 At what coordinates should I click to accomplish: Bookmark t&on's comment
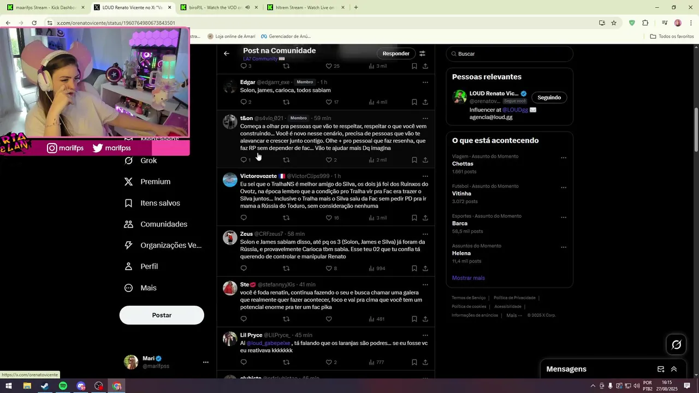coord(414,160)
